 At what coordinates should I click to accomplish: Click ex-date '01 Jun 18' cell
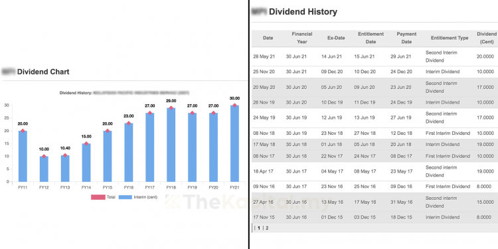click(x=331, y=145)
